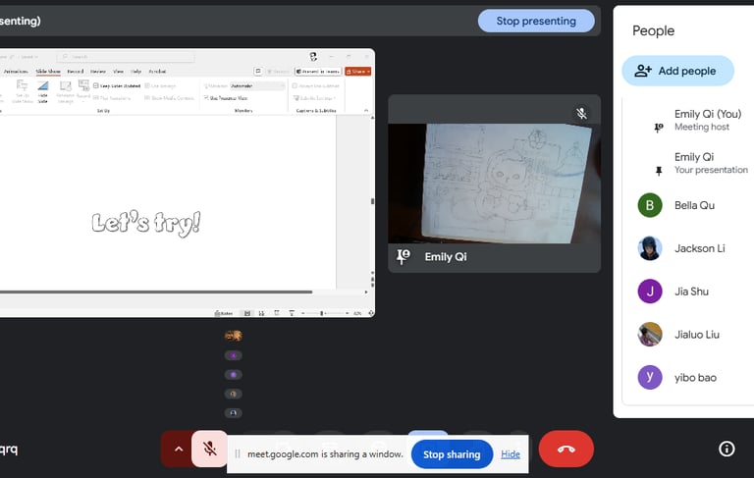Screen dimensions: 754x478
Task: Click zoom in plus in PowerPoint status bar
Action: coord(348,313)
